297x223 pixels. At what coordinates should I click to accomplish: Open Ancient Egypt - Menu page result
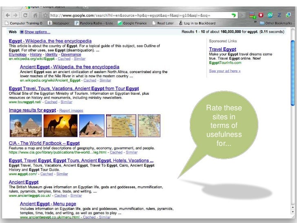(x=48, y=204)
